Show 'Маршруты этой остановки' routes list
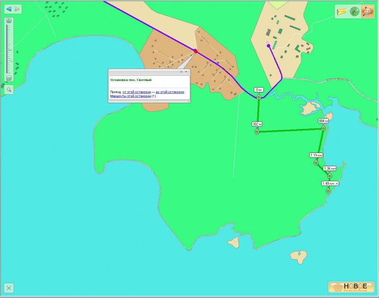The width and height of the screenshot is (379, 298). coord(131,96)
